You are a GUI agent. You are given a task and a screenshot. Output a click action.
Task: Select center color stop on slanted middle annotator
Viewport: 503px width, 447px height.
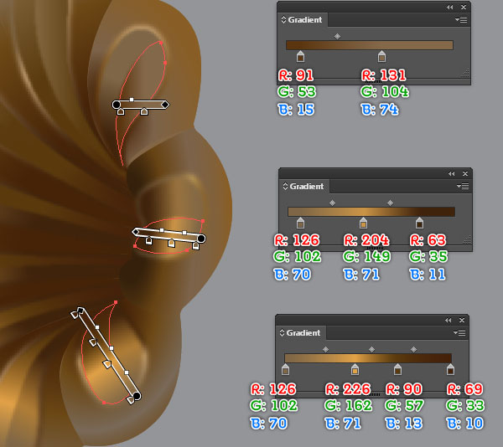pos(172,243)
